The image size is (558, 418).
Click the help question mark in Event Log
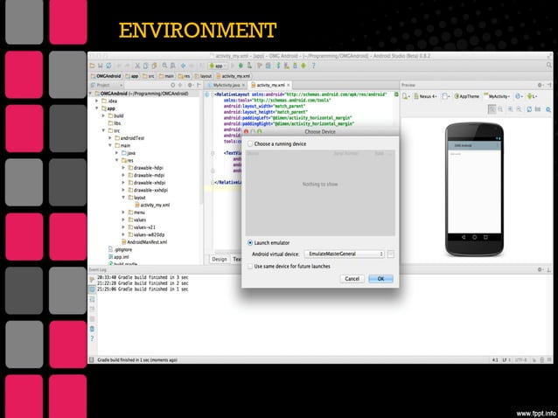pos(92,338)
